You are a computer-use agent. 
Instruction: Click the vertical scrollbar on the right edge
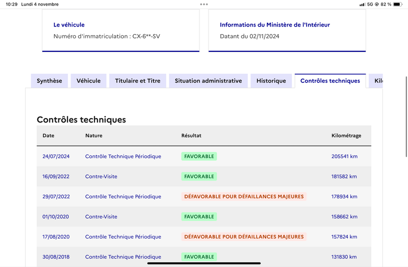coord(406,117)
